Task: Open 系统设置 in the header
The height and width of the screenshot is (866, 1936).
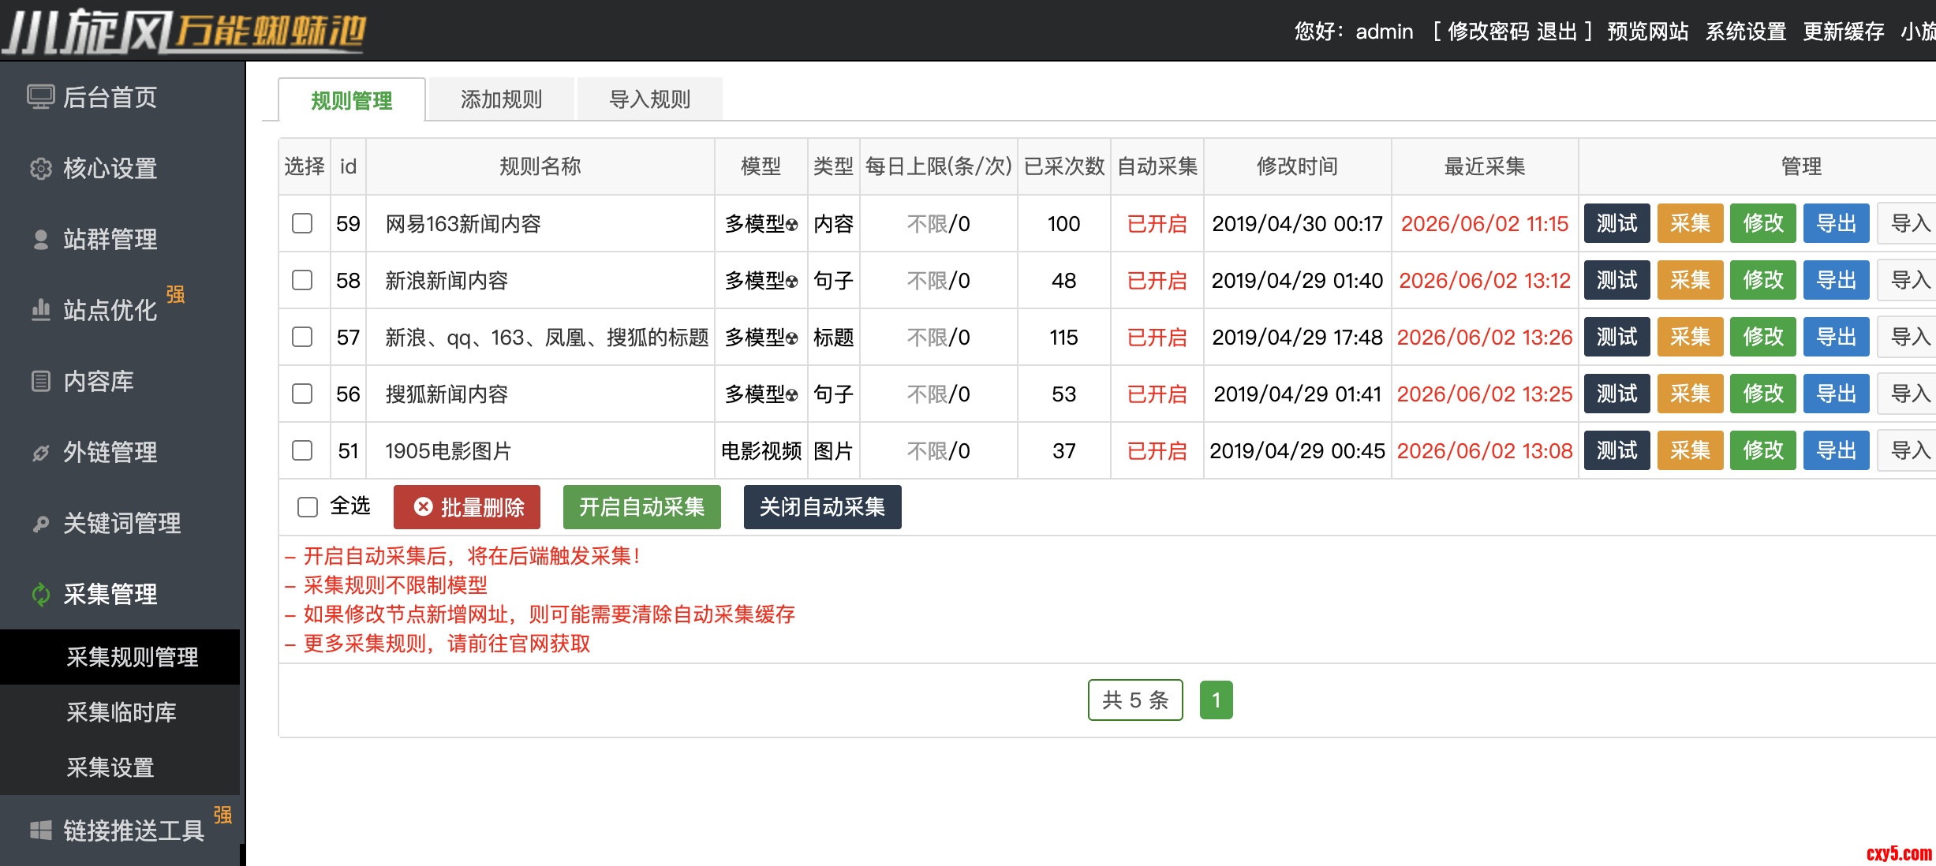Action: pos(1746,32)
